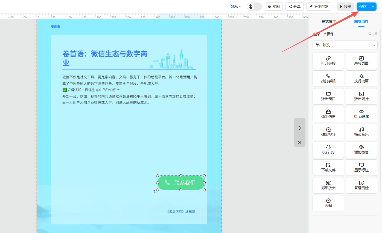
Task: Select the 联系我们 button on canvas
Action: point(181,183)
